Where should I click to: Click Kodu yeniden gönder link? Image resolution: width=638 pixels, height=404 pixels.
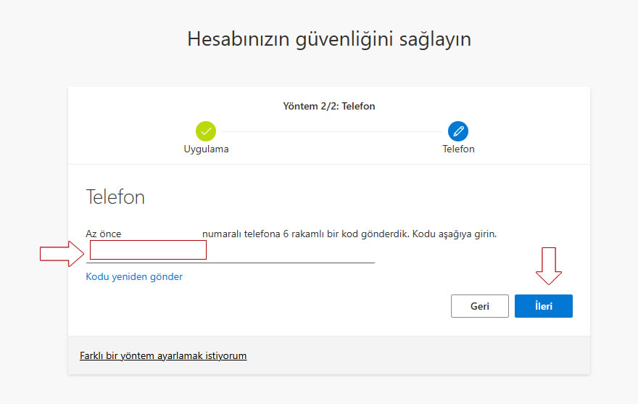click(x=134, y=276)
